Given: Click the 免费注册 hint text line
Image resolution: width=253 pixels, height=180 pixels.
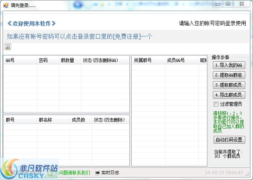Looking at the screenshot, I should click(79, 37).
